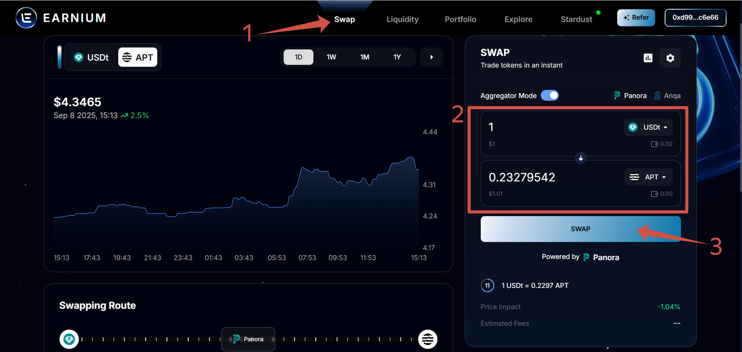Screen dimensions: 742x352
Task: Open swap settings gear icon
Action: click(x=670, y=58)
